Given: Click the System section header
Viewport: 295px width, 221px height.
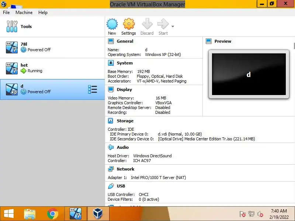Looking at the screenshot, I should [x=125, y=63].
